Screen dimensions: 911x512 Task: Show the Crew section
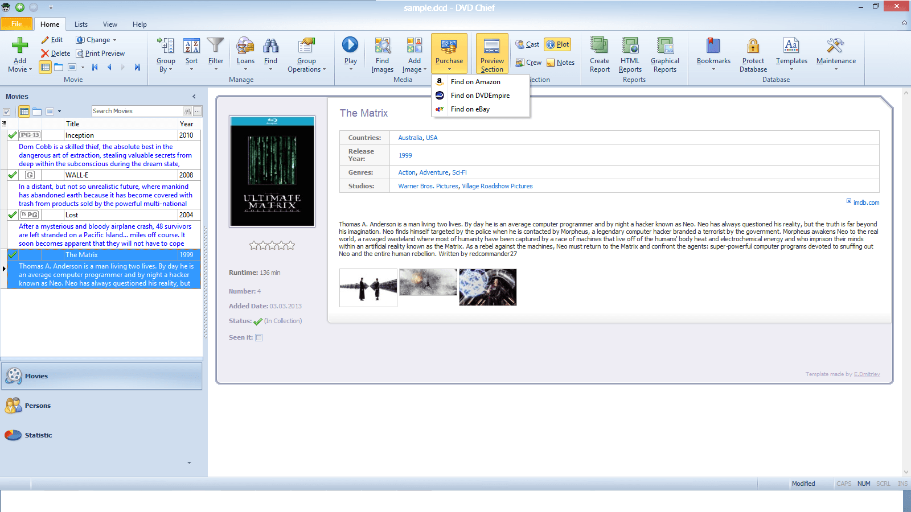tap(528, 63)
